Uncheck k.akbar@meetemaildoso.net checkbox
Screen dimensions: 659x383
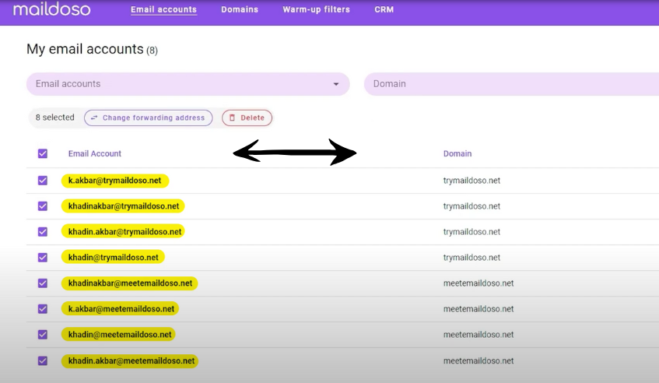43,308
